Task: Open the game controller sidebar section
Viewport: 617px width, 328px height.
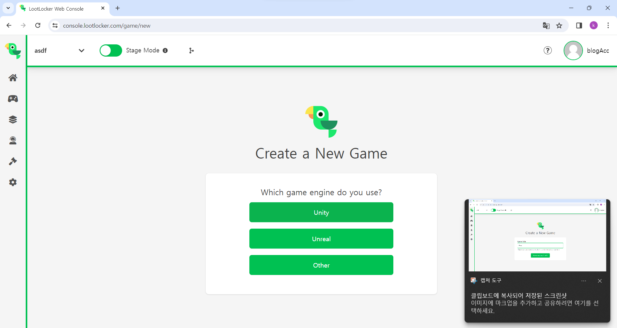Action: [13, 98]
